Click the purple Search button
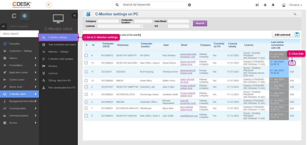 [x=200, y=23]
